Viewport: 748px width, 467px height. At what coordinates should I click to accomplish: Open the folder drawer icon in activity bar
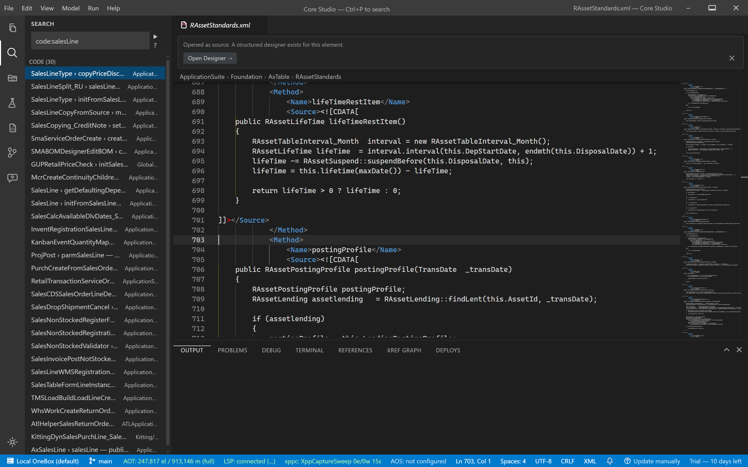pyautogui.click(x=12, y=78)
